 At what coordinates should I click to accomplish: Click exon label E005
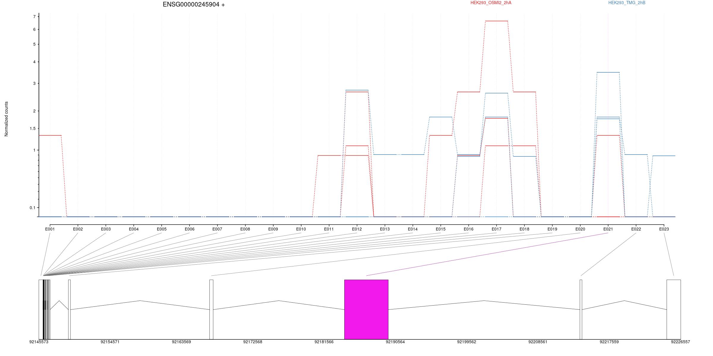(x=162, y=229)
